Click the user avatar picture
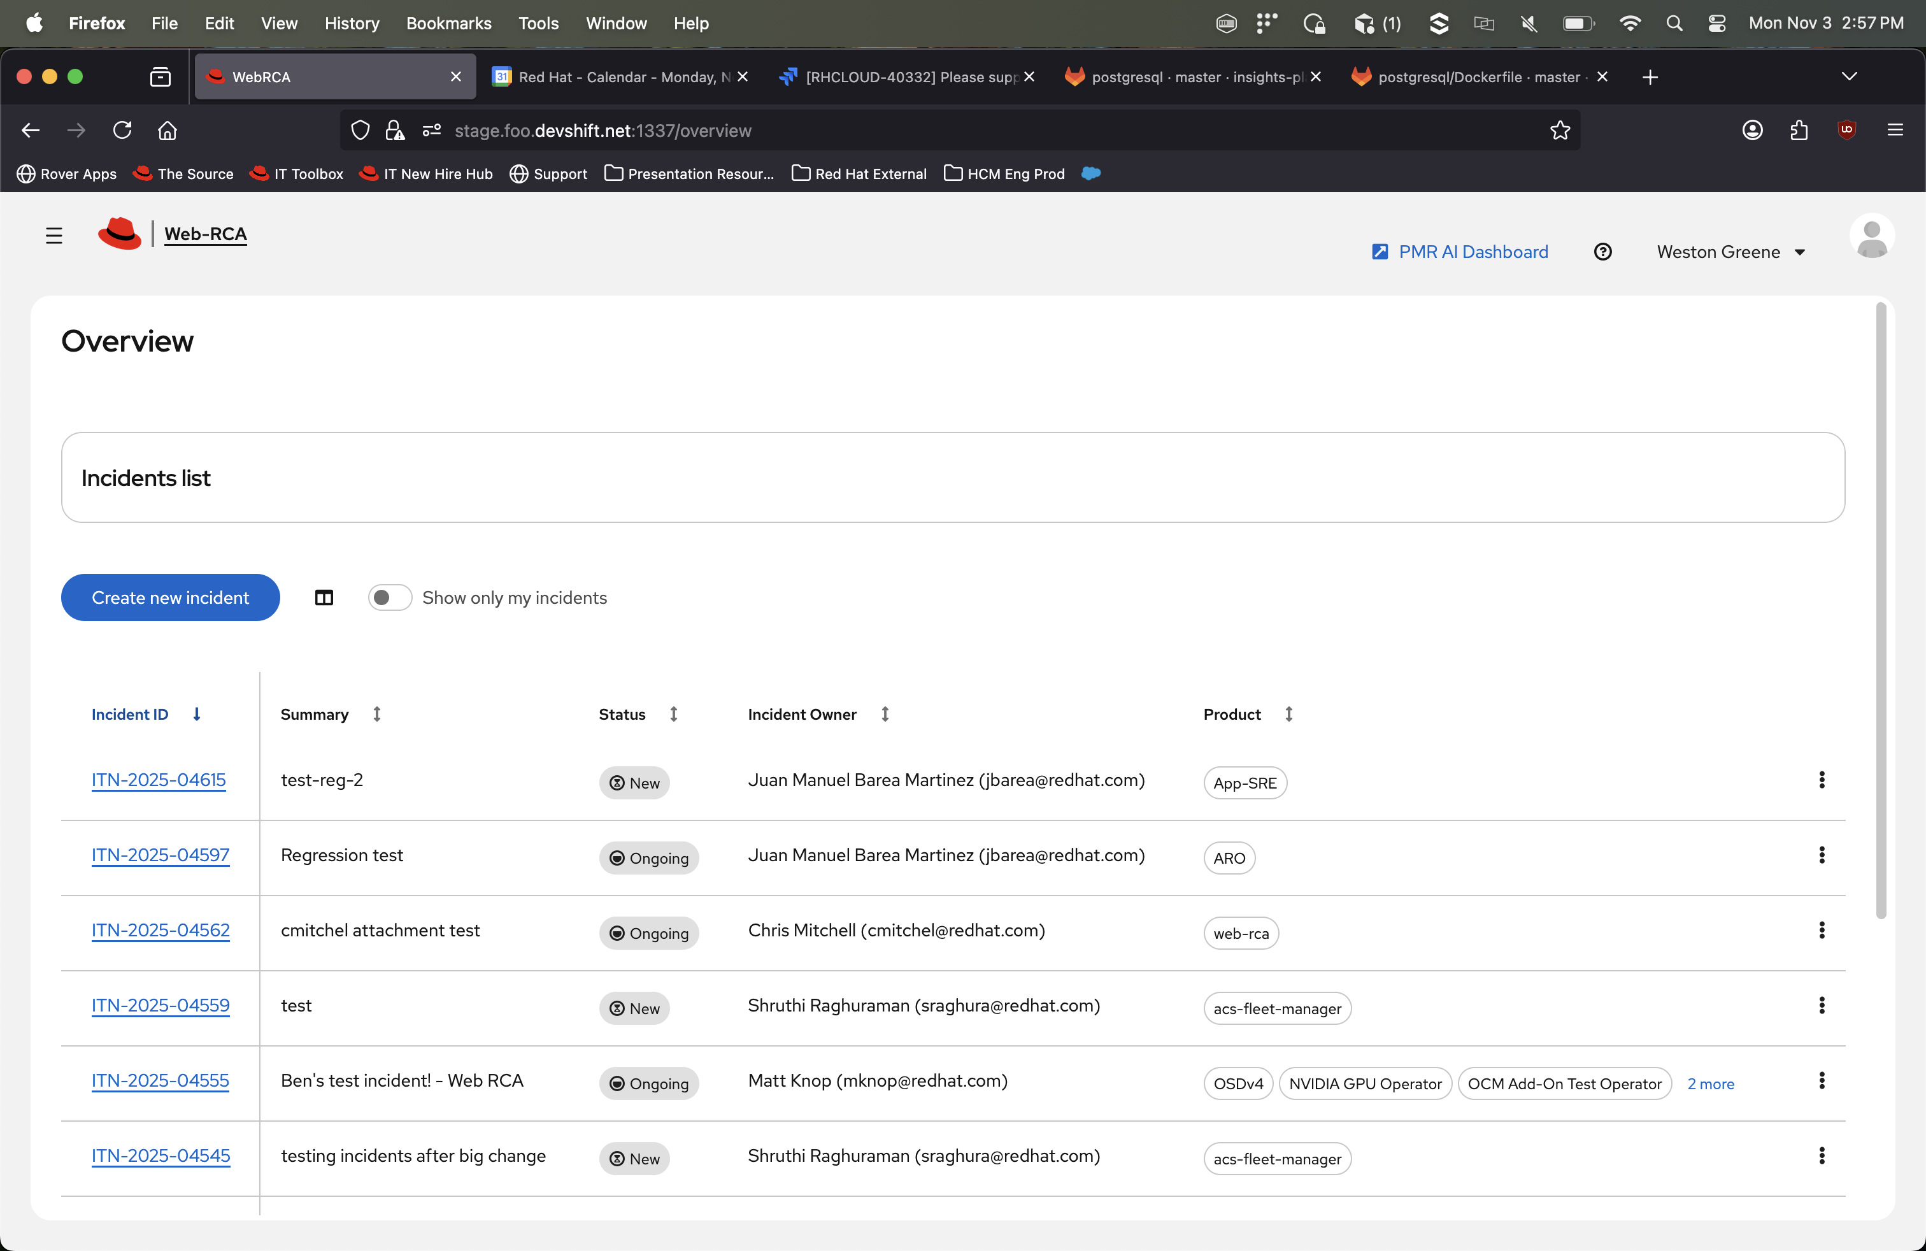This screenshot has height=1251, width=1926. tap(1871, 236)
